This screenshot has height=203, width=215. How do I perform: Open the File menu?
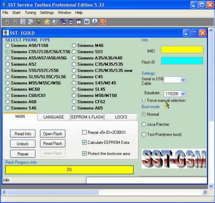coord(5,12)
